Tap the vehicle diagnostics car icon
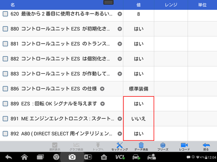The image size is (217, 162). [x=136, y=157]
